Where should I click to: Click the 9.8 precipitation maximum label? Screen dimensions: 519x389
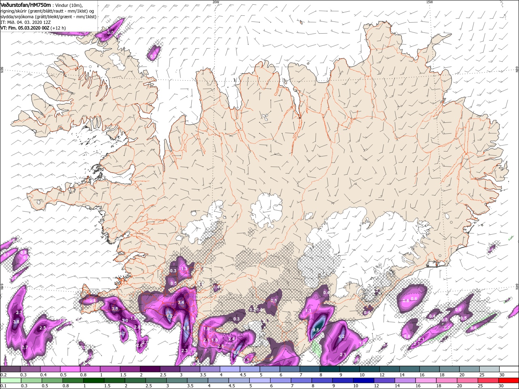click(316, 330)
